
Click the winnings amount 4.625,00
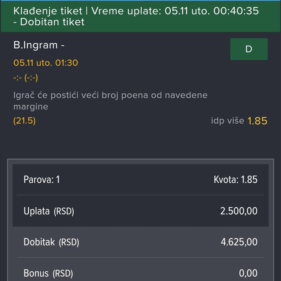(239, 242)
